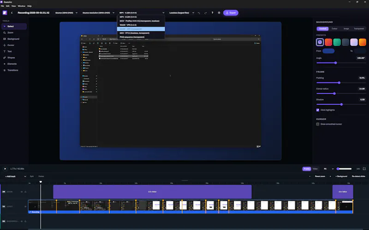369x230 pixels.
Task: Open the Window menu
Action: click(21, 6)
